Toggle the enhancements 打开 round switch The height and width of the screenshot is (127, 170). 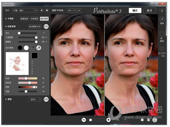tap(46, 99)
